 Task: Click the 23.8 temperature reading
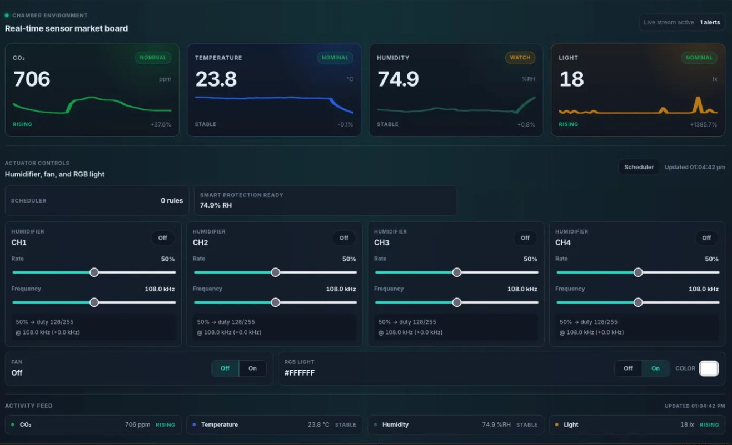(216, 79)
